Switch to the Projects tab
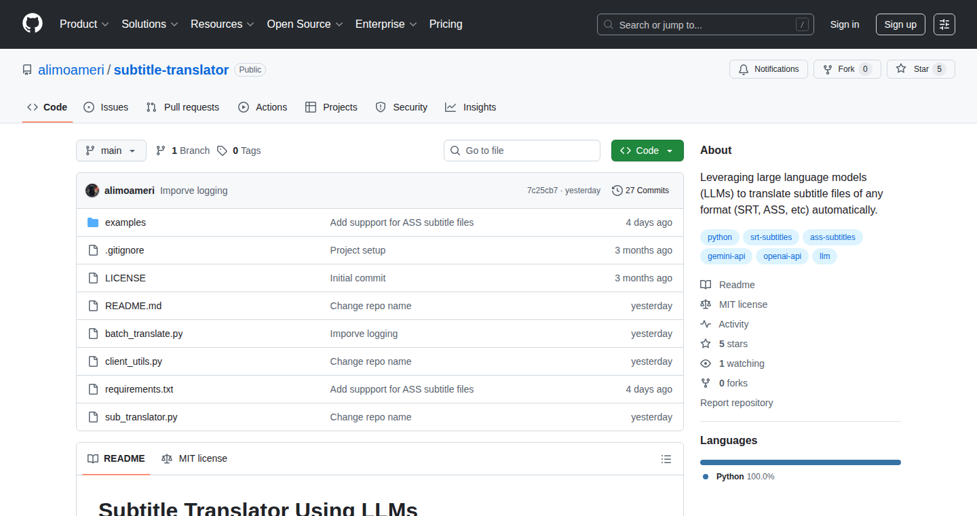This screenshot has width=977, height=516. tap(331, 107)
